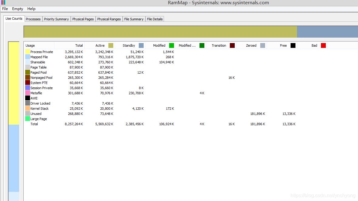The height and width of the screenshot is (201, 358).
Task: Click the System PTE dark red swatch
Action: pos(28,83)
